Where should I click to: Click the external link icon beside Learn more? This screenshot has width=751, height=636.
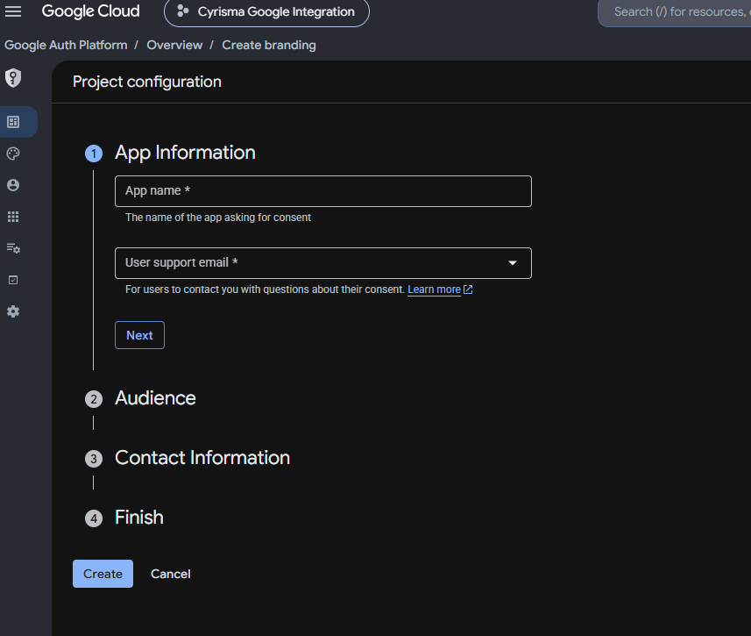coord(468,289)
